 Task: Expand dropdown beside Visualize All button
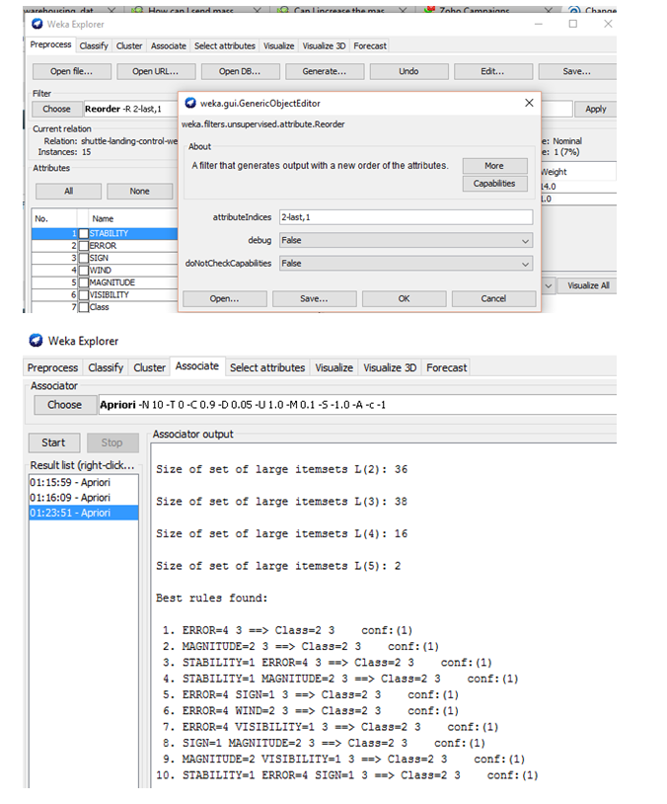point(549,285)
